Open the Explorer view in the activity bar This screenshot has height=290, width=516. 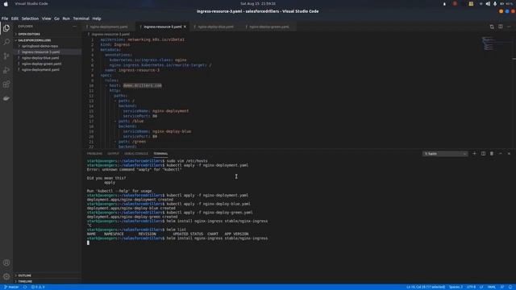[x=6, y=28]
